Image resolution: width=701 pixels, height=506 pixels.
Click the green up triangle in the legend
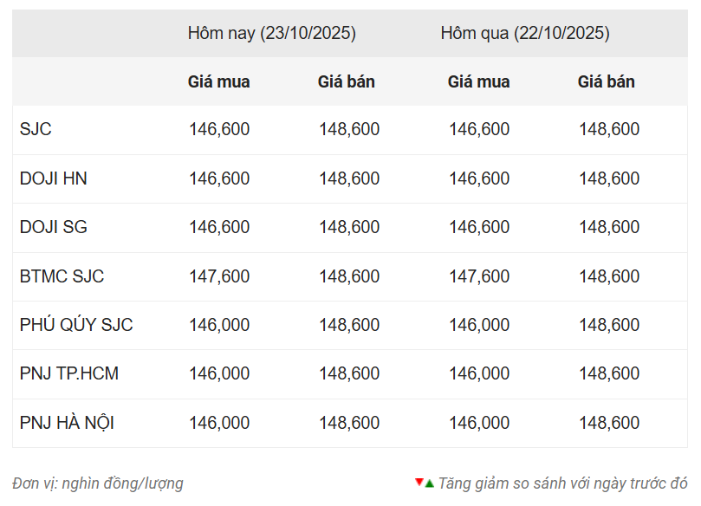(x=429, y=483)
